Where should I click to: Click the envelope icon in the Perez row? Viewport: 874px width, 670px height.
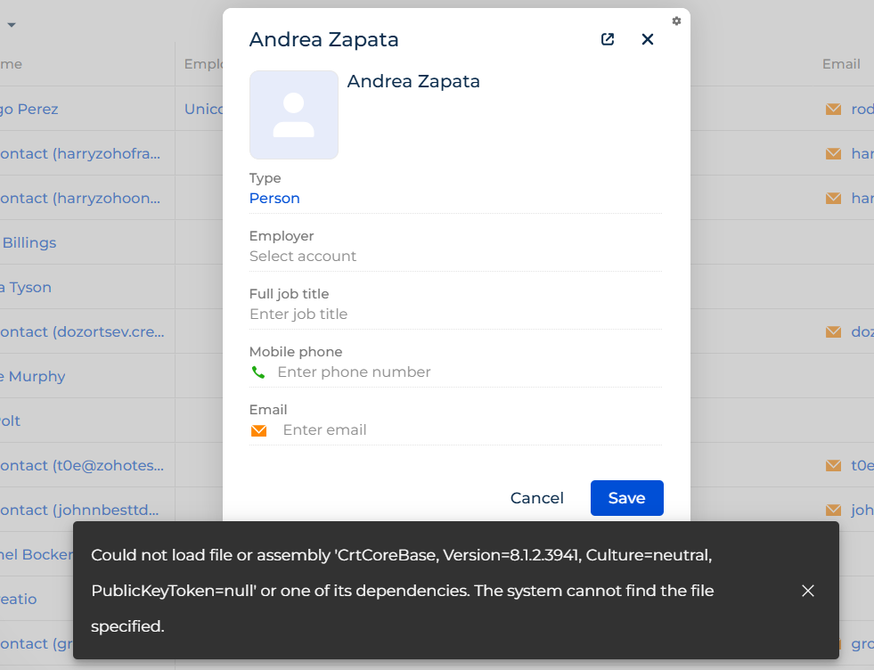tap(832, 109)
